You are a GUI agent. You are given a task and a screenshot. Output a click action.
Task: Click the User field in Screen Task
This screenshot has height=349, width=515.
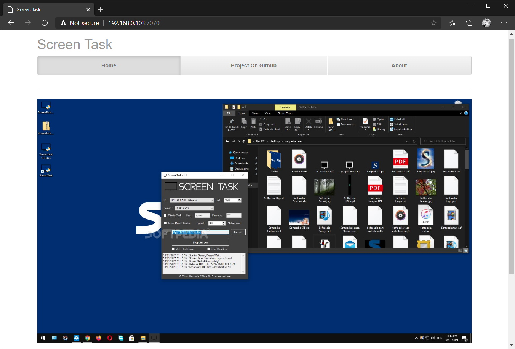[203, 215]
